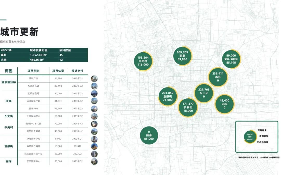Open the 王府国际中心 project photo
The height and width of the screenshot is (175, 281).
point(94,116)
